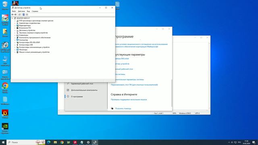This screenshot has height=145, width=258.
Task: Click the BitLocker settings link
Action: (x=122, y=58)
